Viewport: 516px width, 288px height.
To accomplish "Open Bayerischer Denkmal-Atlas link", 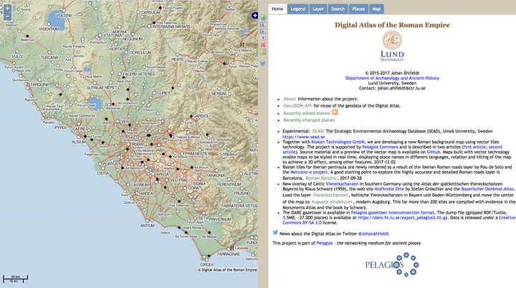I will tap(487, 189).
